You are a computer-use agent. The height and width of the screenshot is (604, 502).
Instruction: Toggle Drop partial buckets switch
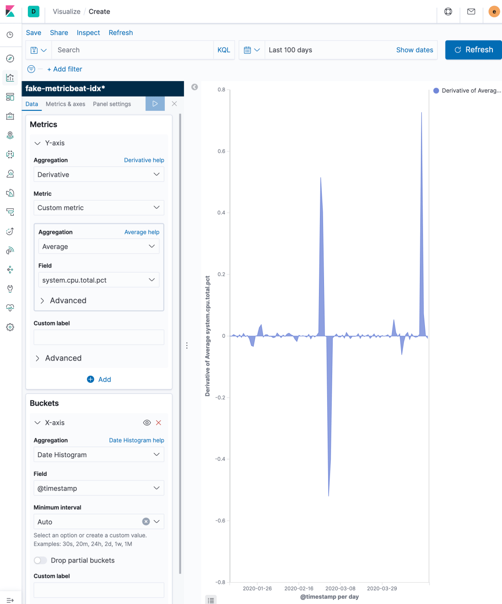pos(40,560)
